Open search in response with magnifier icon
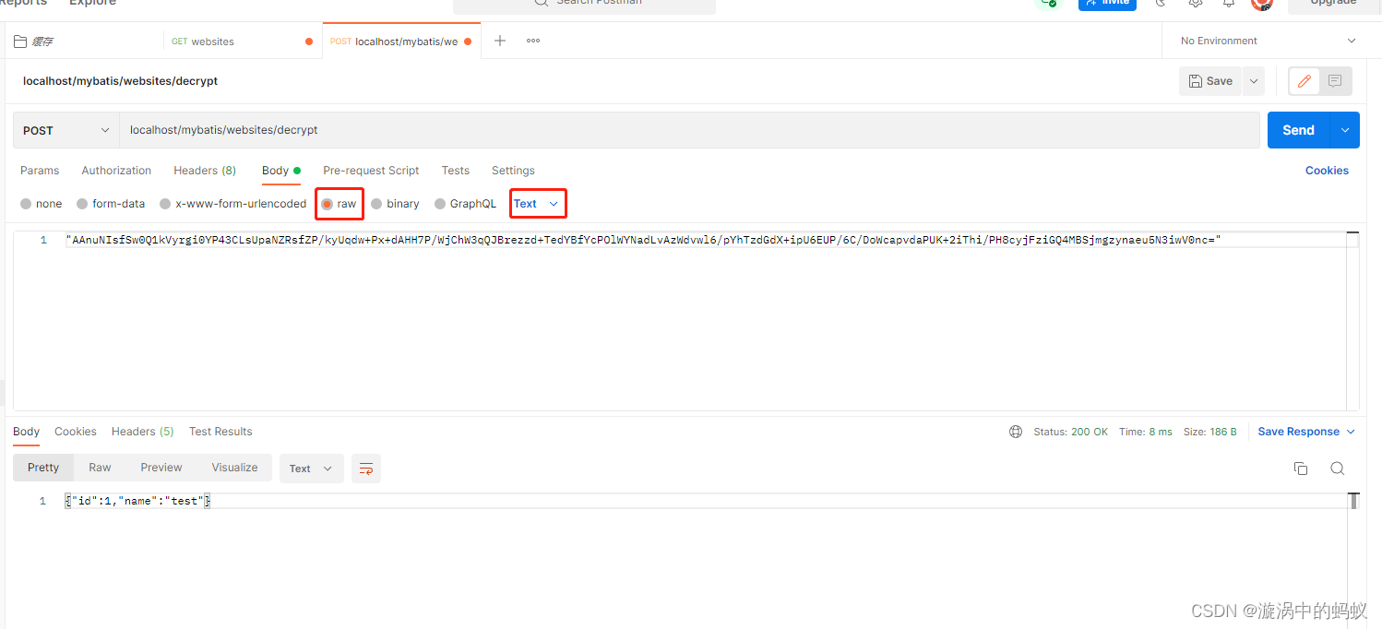1382x629 pixels. 1337,469
